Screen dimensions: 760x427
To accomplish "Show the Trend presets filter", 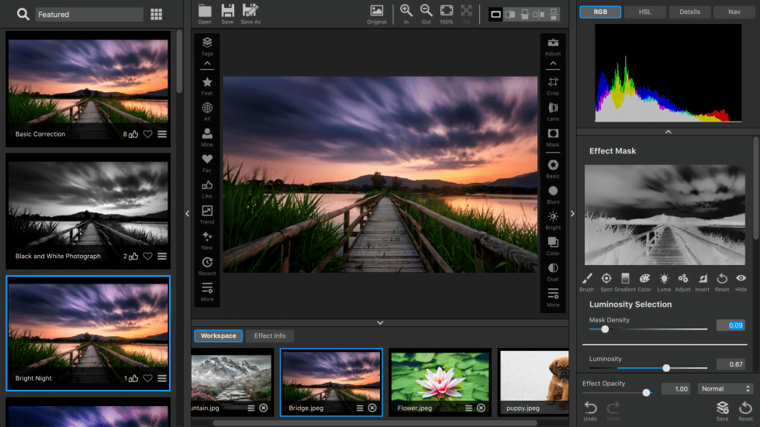I will pyautogui.click(x=207, y=212).
